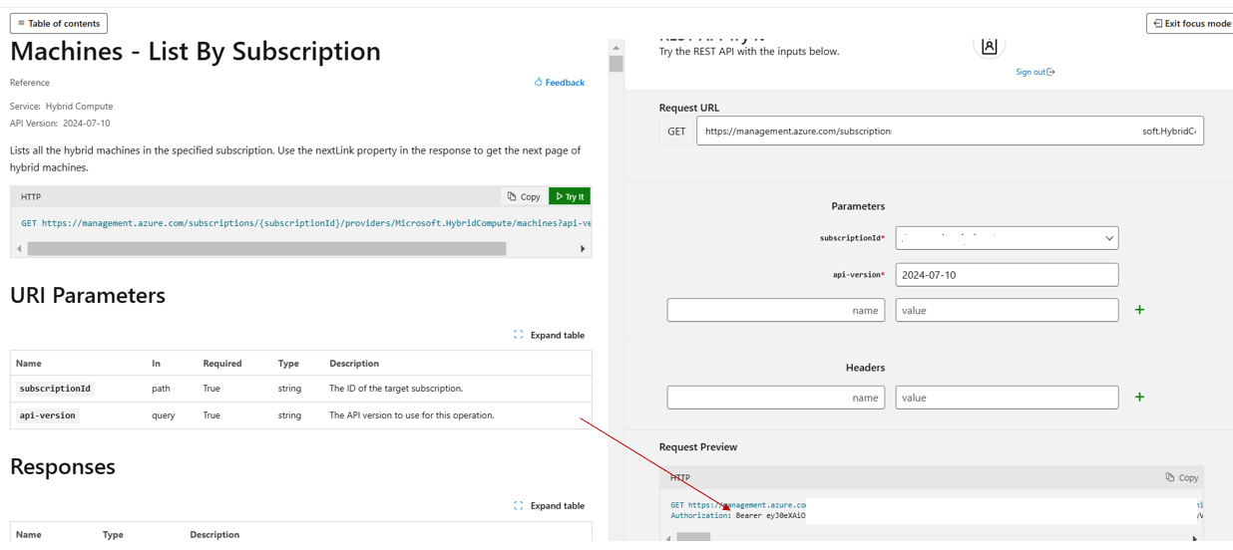Select the subscriptionId parameter cell

click(55, 389)
